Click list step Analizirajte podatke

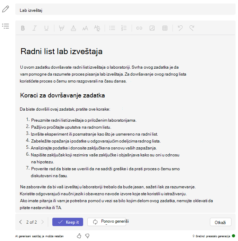coord(94,148)
